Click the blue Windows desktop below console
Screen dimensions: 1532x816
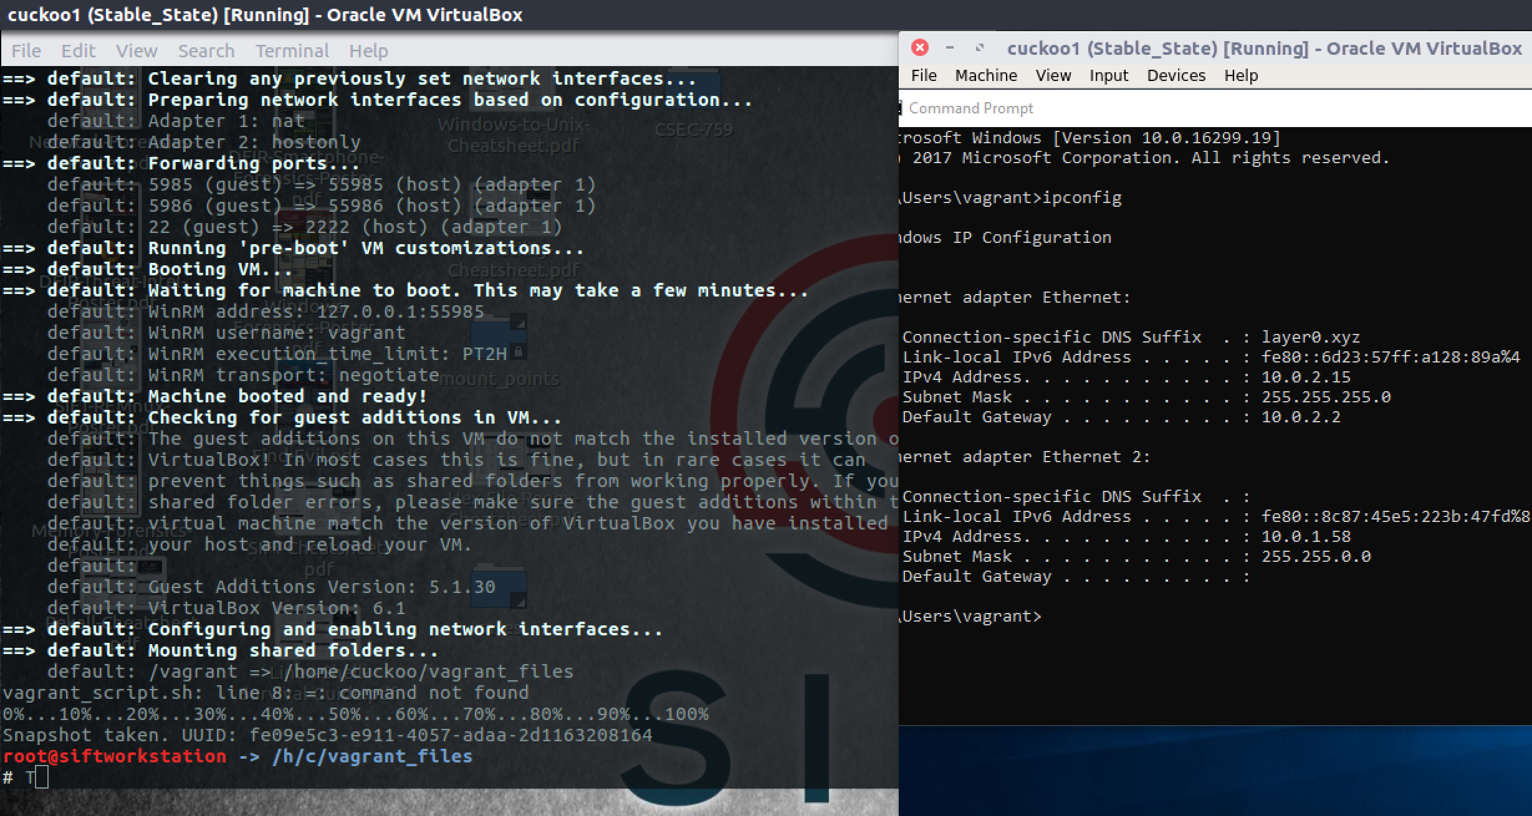pos(1215,771)
